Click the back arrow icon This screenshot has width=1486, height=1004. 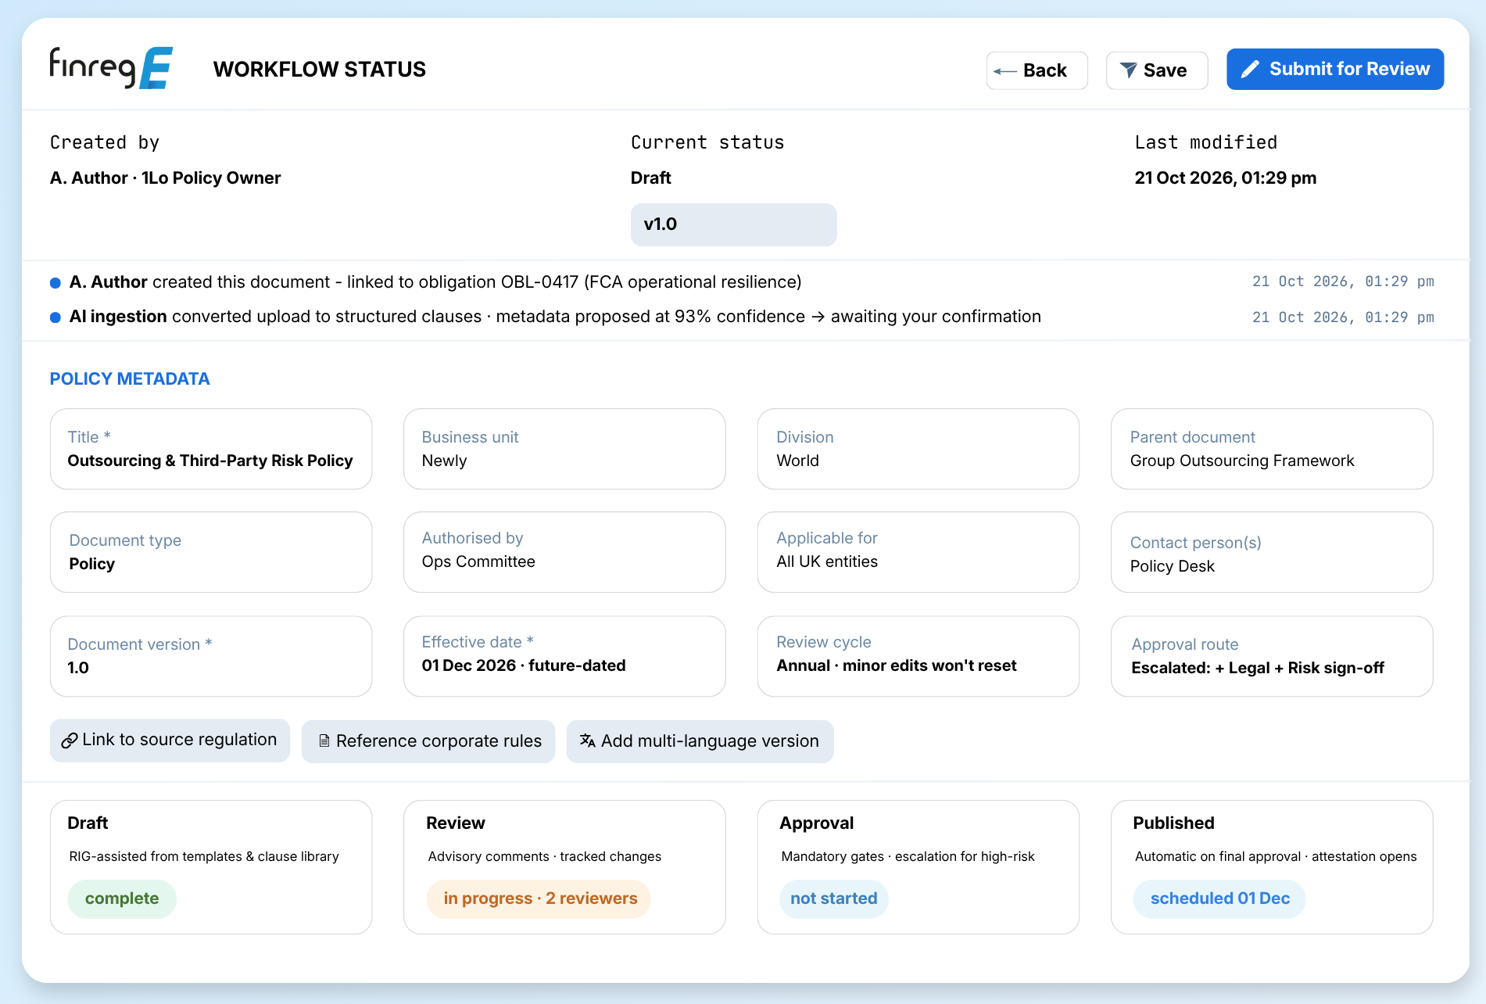click(1004, 71)
